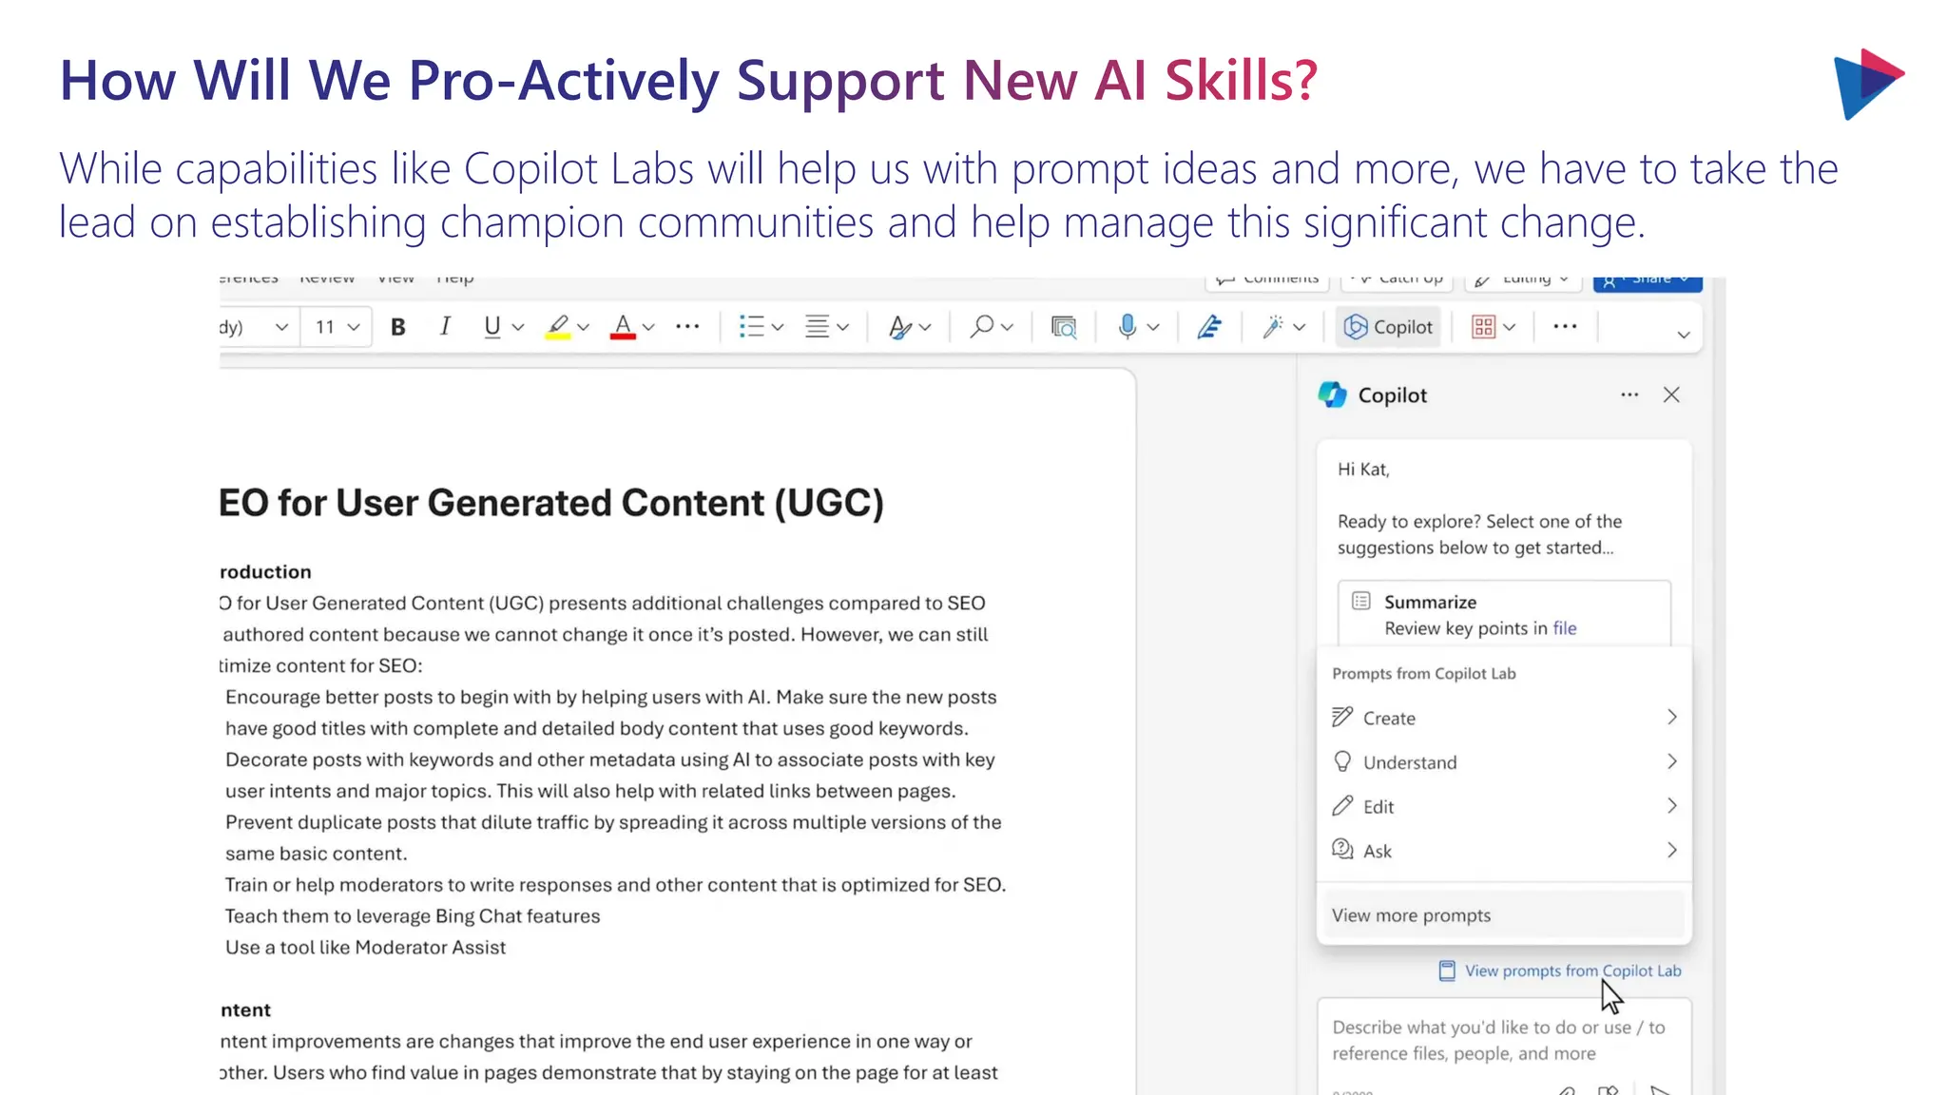Open underline style dropdown arrow
The image size is (1947, 1095).
point(518,327)
